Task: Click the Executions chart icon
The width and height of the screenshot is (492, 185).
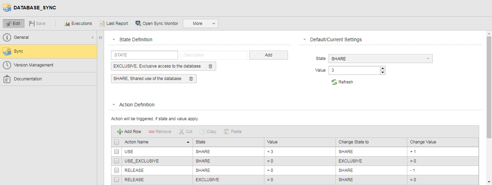Action: 67,24
